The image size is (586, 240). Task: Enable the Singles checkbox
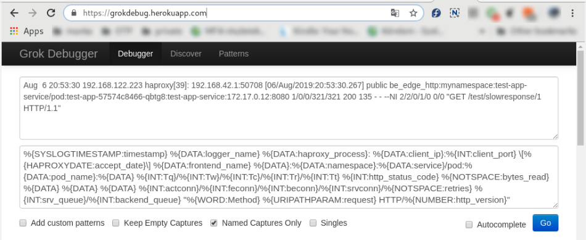[x=313, y=223]
